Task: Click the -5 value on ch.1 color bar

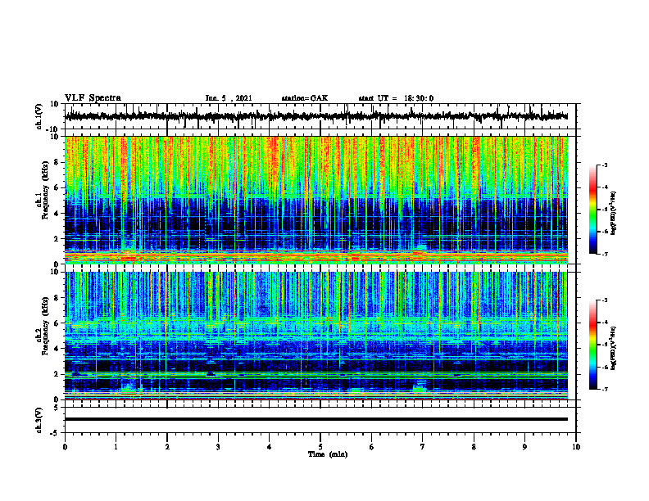Action: pyautogui.click(x=604, y=210)
